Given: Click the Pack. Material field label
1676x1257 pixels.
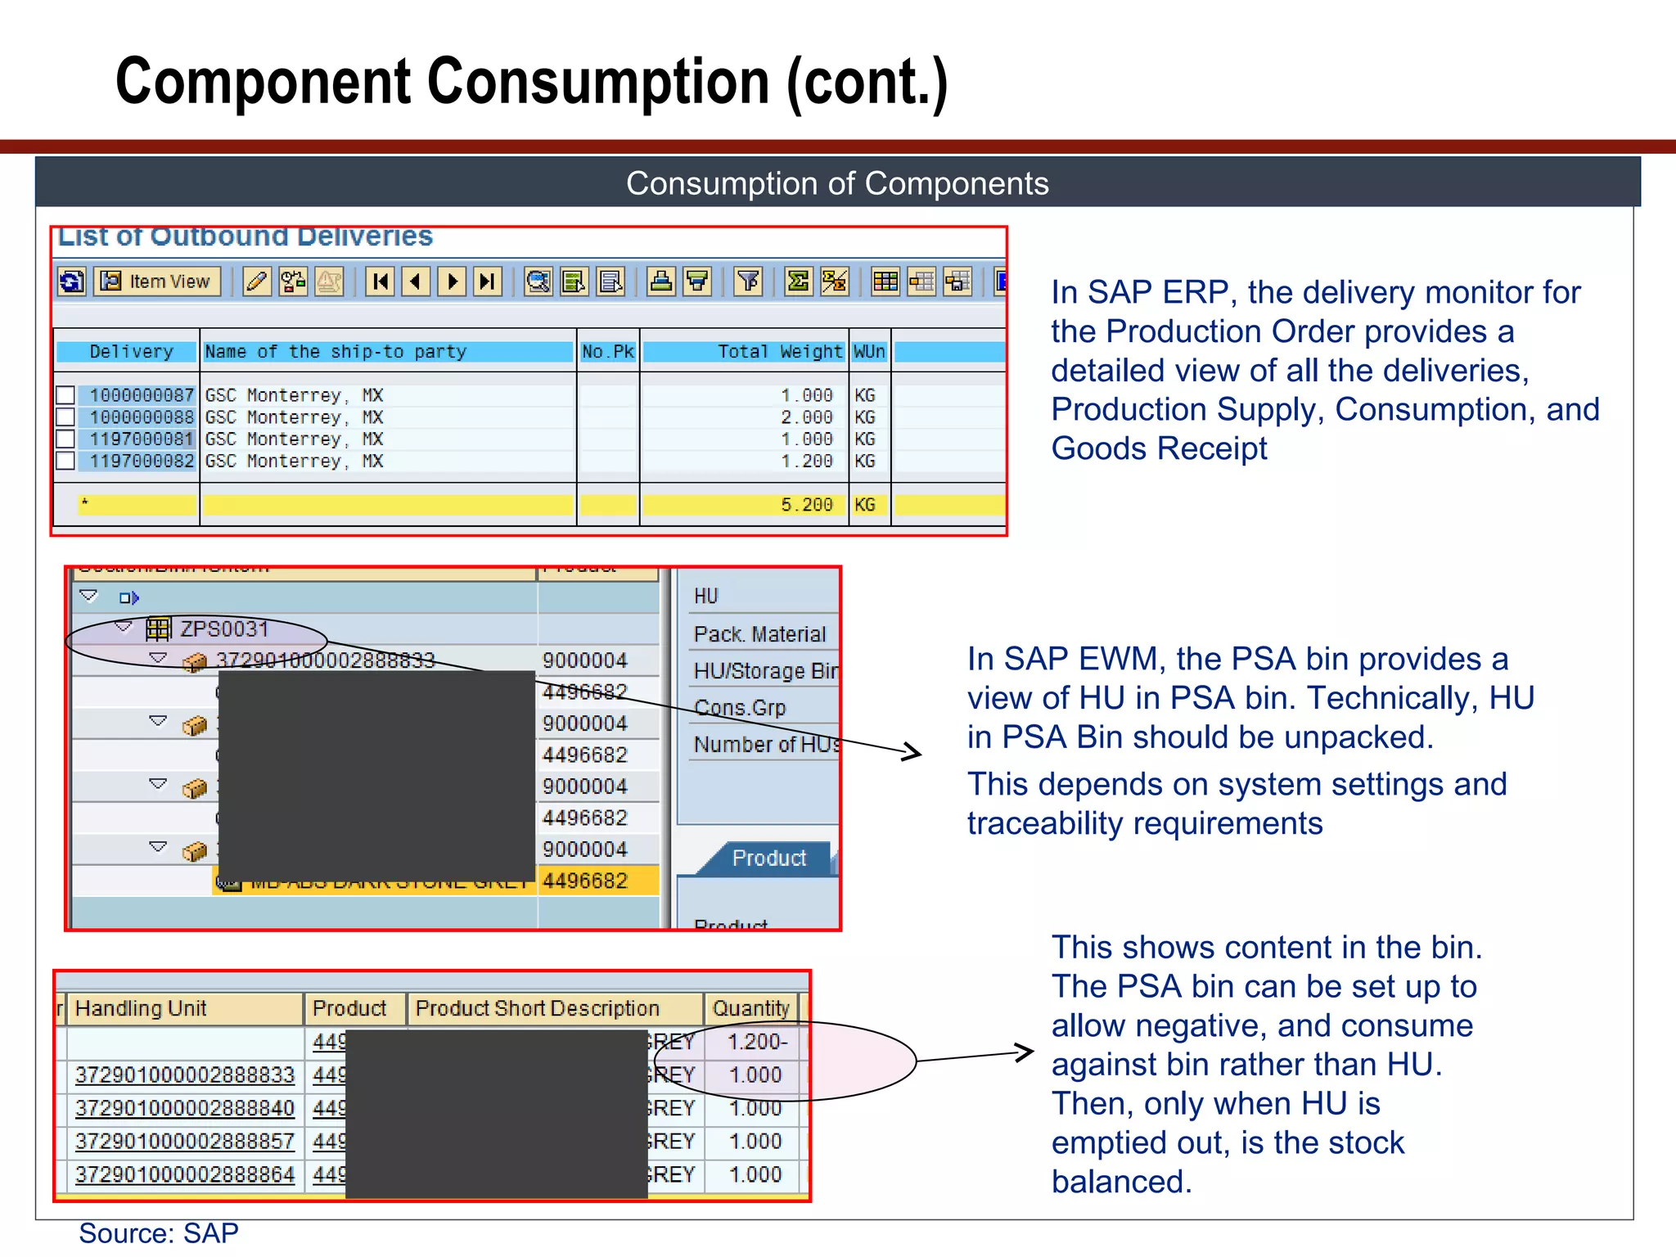Looking at the screenshot, I should tap(759, 634).
